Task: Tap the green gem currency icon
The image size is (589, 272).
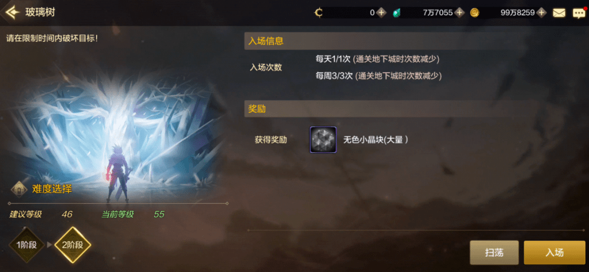Action: [396, 13]
